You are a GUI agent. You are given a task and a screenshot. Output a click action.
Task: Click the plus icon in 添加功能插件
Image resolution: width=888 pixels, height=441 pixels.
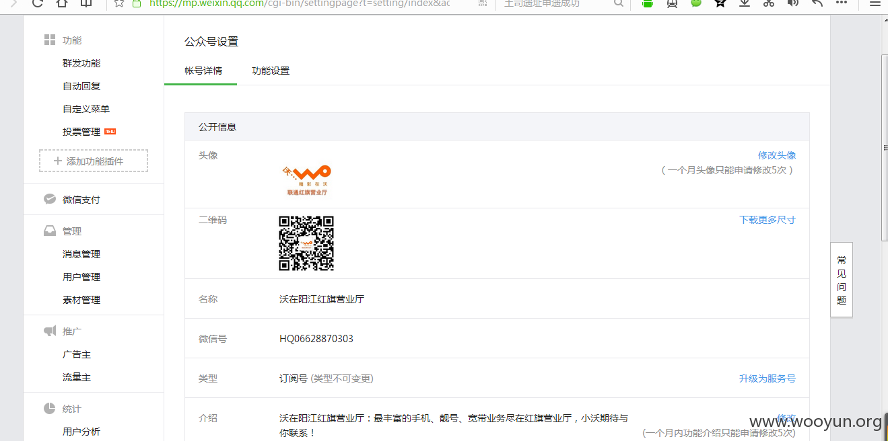coord(58,161)
